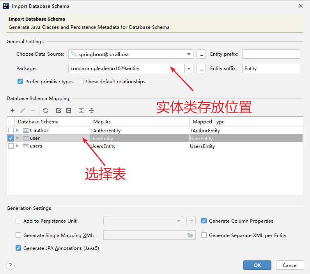
Task: Click the table icon of user row
Action: tap(26, 138)
